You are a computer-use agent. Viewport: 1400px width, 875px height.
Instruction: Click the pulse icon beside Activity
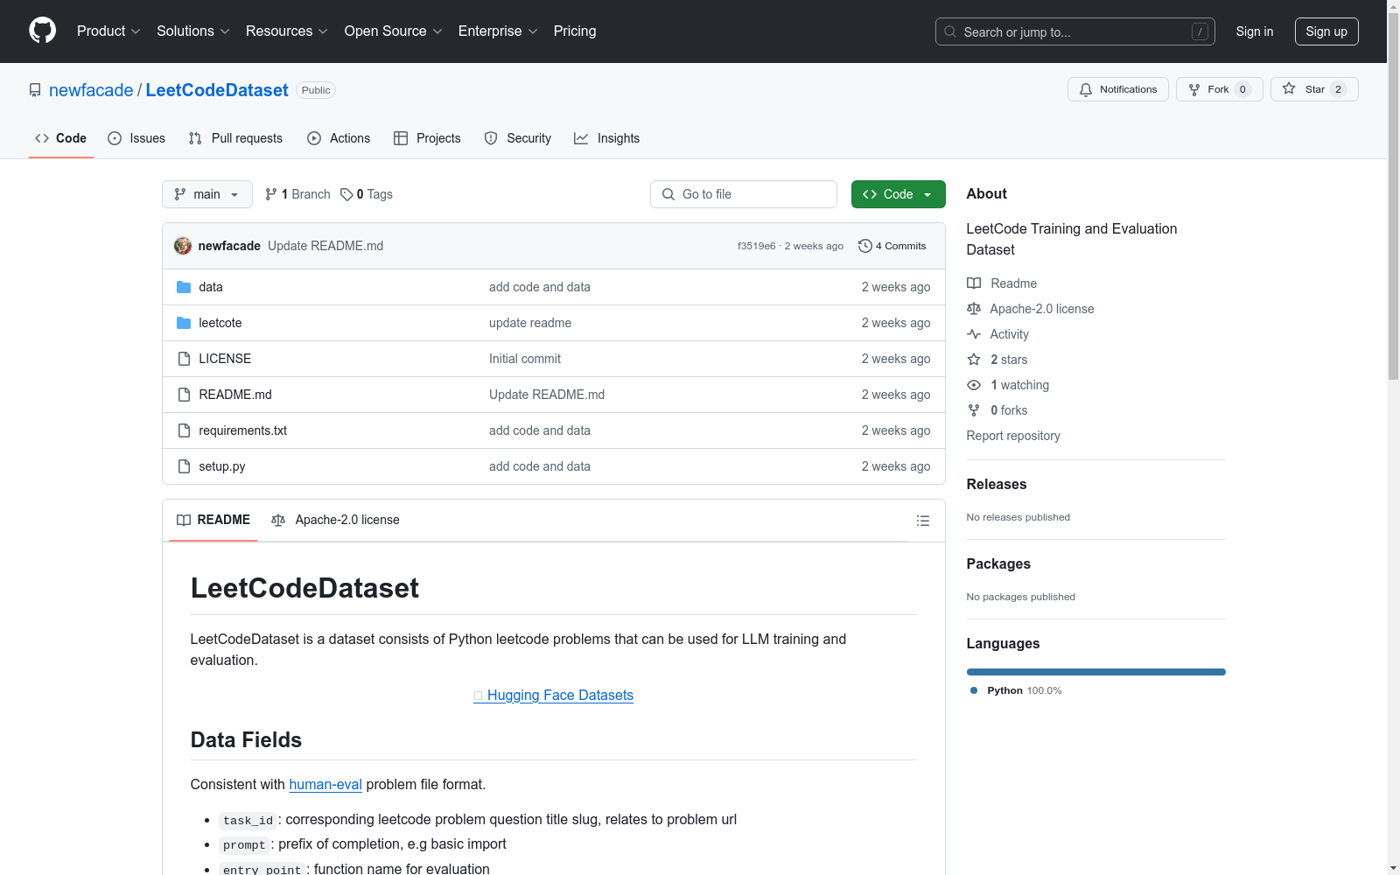click(x=974, y=334)
